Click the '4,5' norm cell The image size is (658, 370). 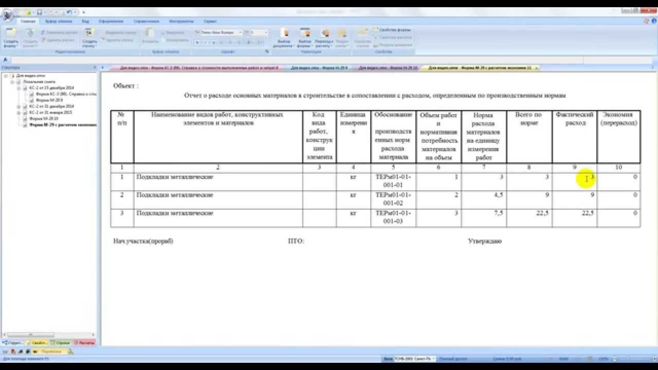click(484, 199)
